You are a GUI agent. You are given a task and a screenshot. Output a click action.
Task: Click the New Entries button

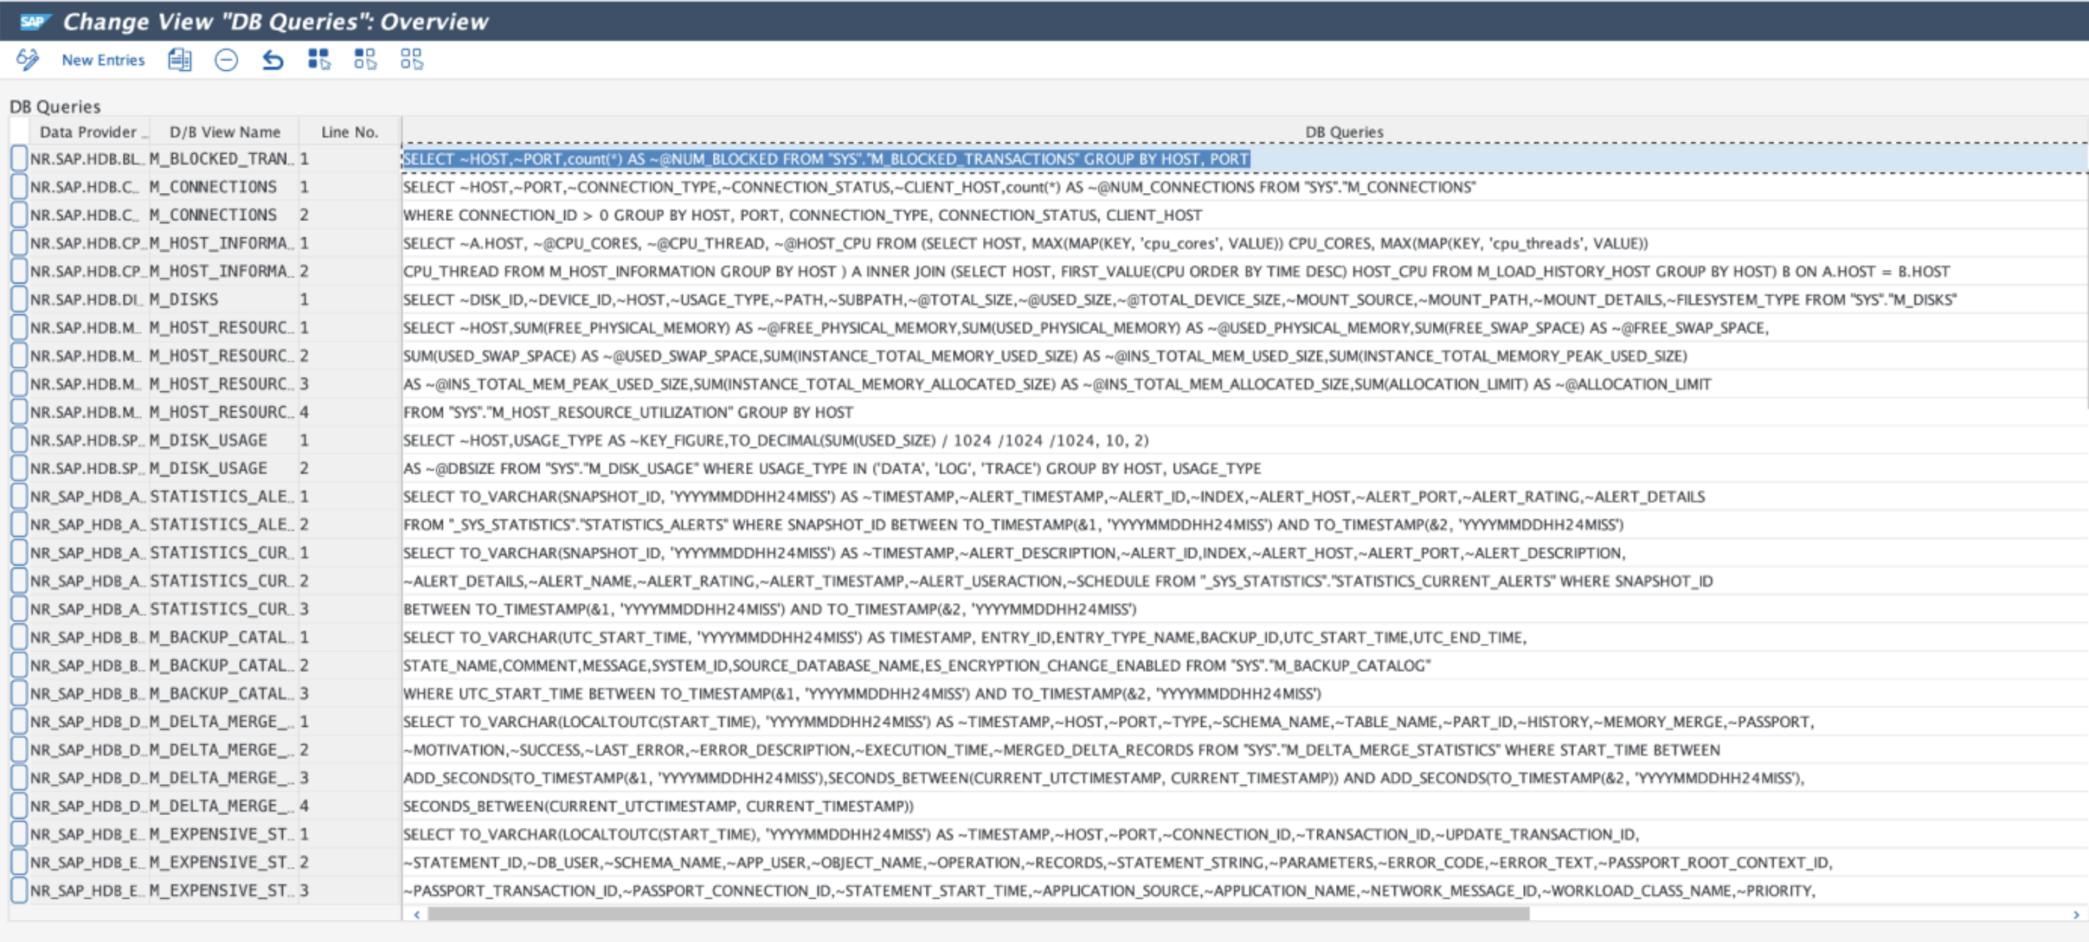(x=102, y=59)
